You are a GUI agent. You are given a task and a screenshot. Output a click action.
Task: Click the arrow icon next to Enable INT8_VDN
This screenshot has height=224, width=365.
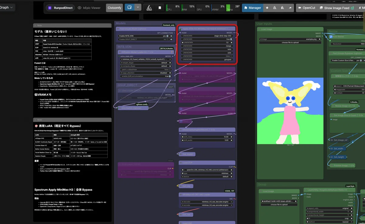(171, 36)
